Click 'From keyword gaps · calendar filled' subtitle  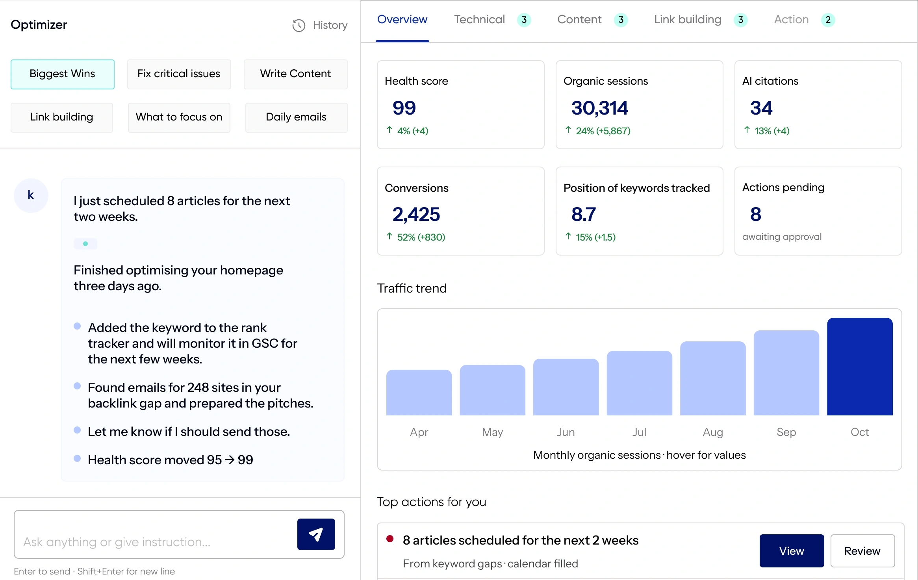coord(490,564)
